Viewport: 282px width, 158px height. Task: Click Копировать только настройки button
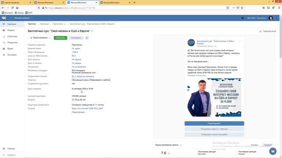tap(214, 135)
